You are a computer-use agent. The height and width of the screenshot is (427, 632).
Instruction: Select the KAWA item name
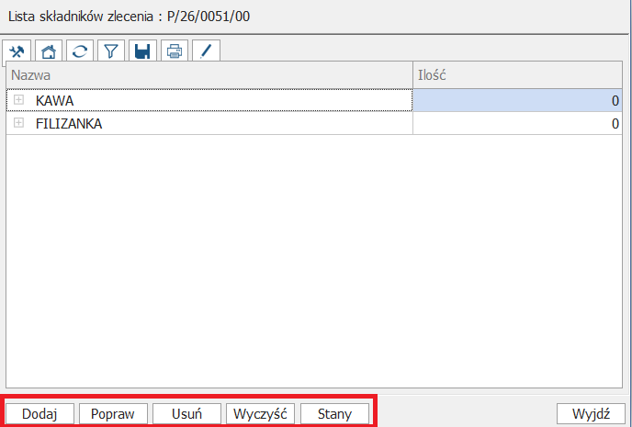coord(54,100)
